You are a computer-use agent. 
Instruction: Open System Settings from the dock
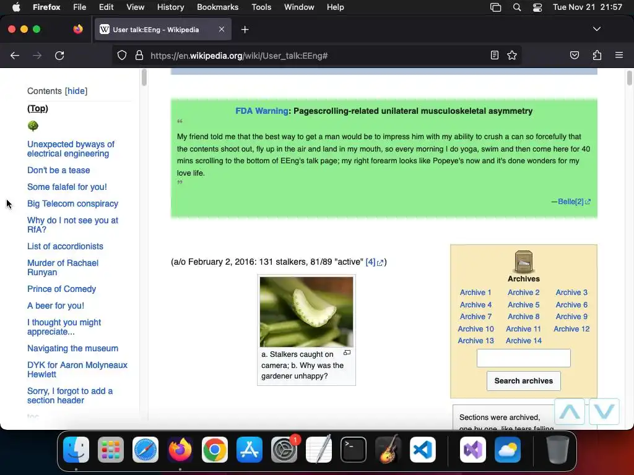point(284,450)
